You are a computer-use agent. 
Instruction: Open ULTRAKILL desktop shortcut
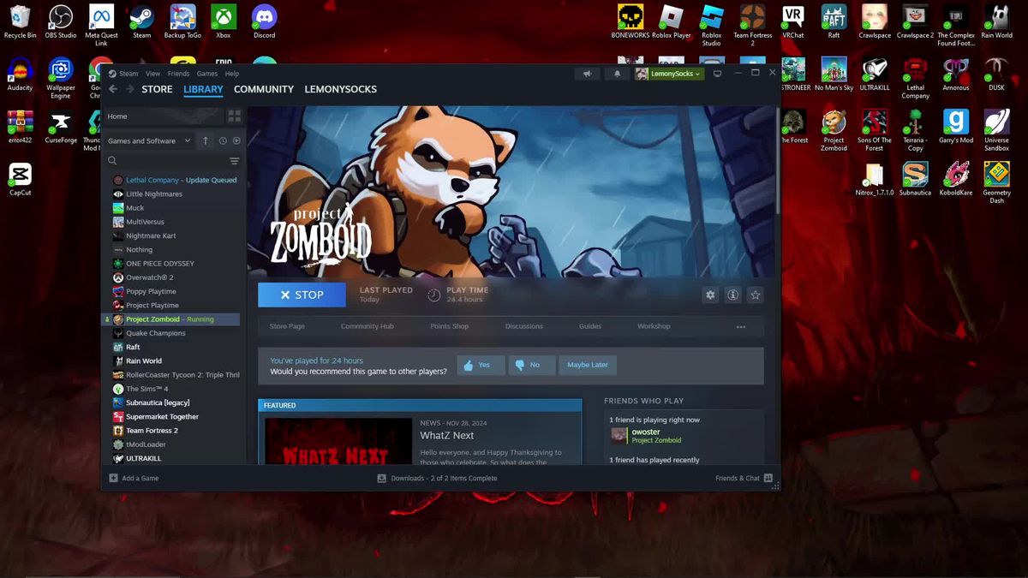(x=875, y=74)
